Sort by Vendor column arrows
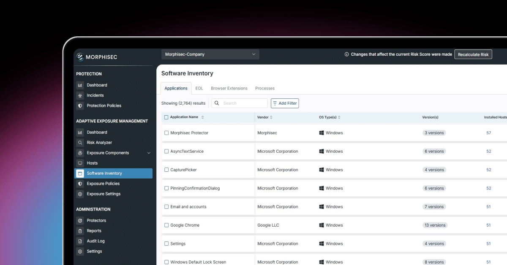This screenshot has width=507, height=265. [271, 117]
